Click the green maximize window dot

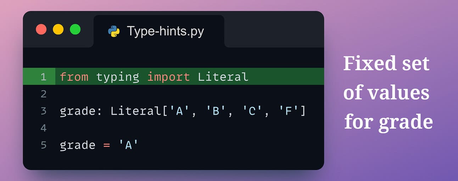pyautogui.click(x=75, y=29)
